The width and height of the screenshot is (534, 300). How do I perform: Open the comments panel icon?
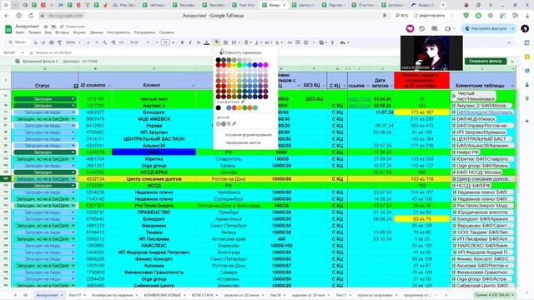[x=434, y=28]
